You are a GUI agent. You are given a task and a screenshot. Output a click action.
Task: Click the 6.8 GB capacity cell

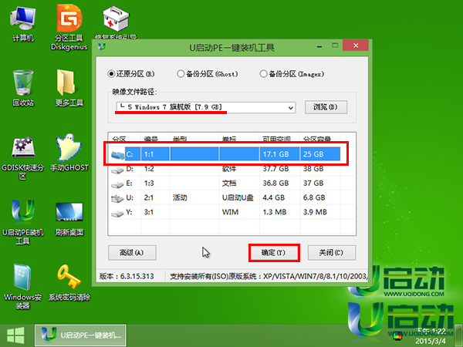pyautogui.click(x=314, y=197)
